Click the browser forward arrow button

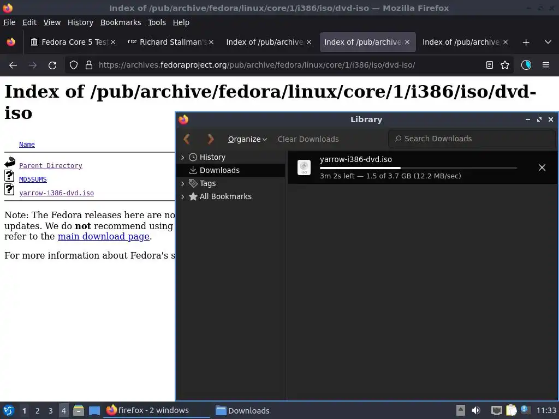(x=33, y=65)
